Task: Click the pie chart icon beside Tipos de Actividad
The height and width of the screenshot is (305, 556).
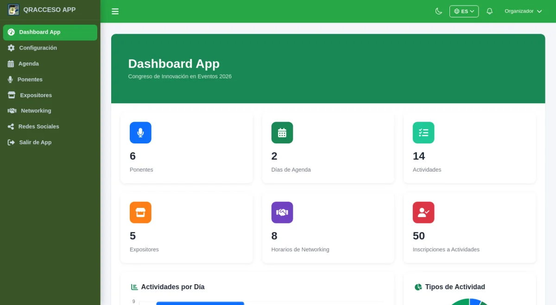Action: coord(418,287)
